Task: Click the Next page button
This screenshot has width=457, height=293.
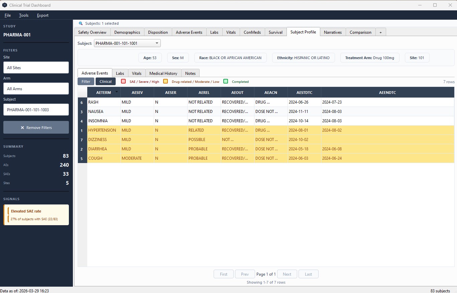Action: pos(287,274)
